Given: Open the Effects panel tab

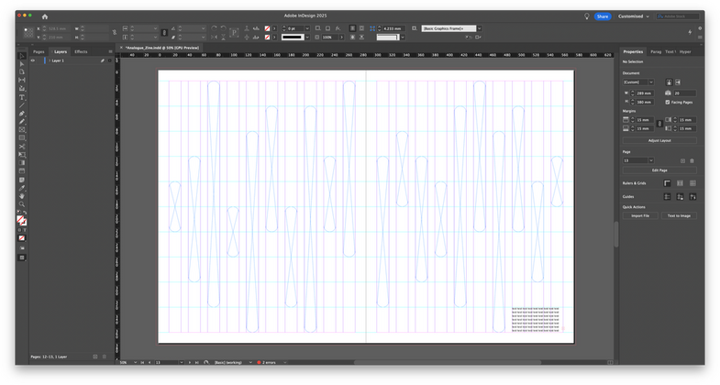Looking at the screenshot, I should point(81,51).
